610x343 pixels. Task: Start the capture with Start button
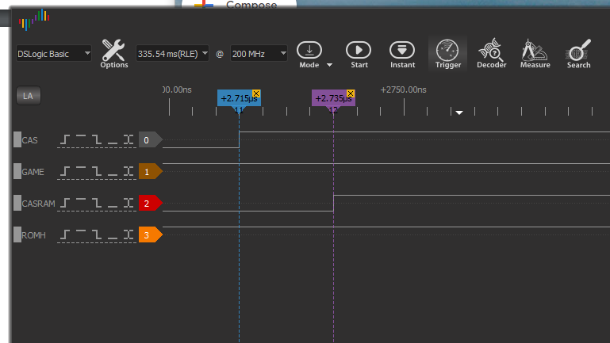(x=359, y=55)
